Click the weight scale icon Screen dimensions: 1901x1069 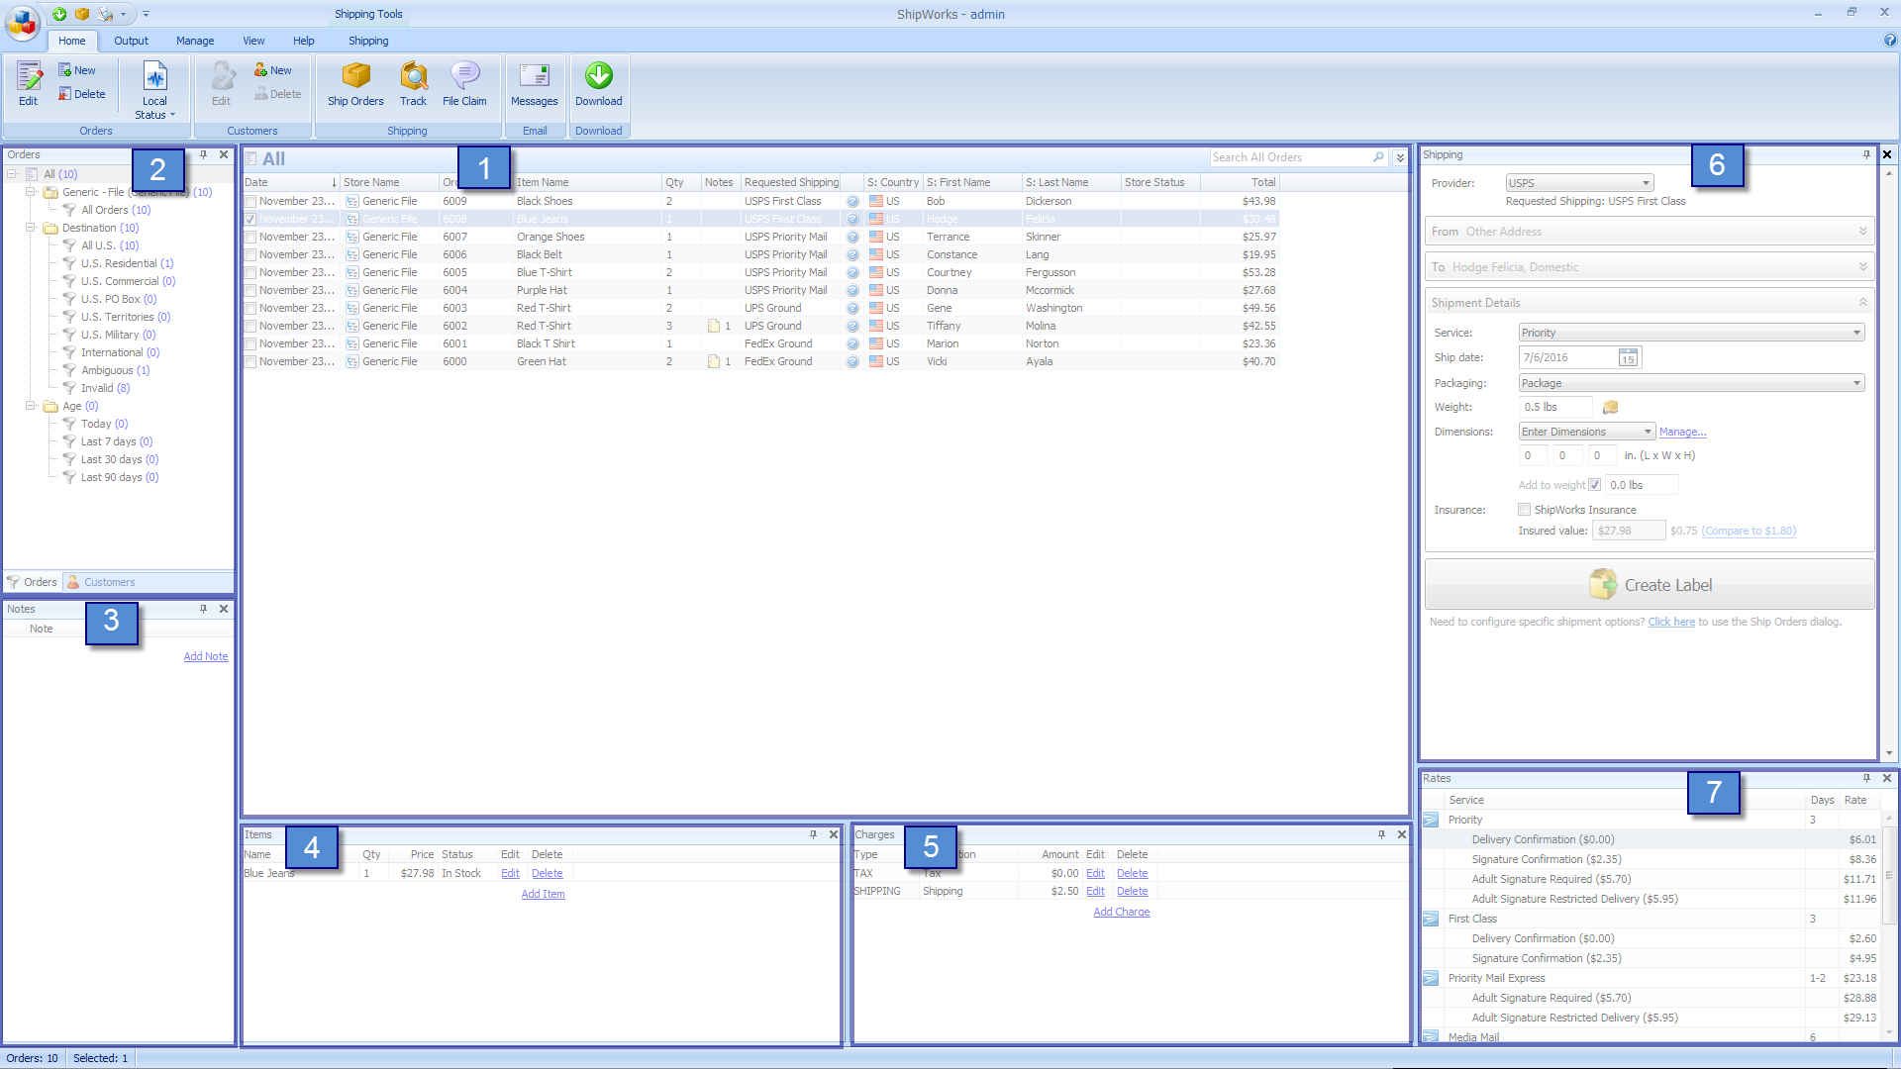point(1611,407)
